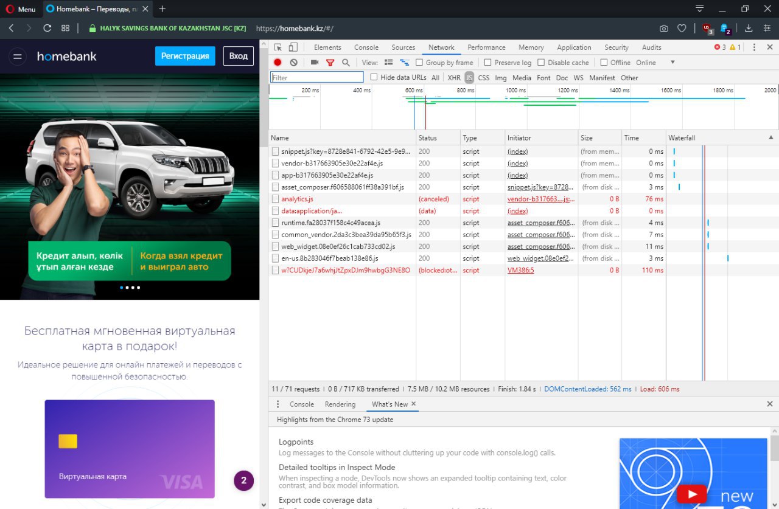The height and width of the screenshot is (509, 779).
Task: Open the purple chat bubble showing 2
Action: (243, 480)
